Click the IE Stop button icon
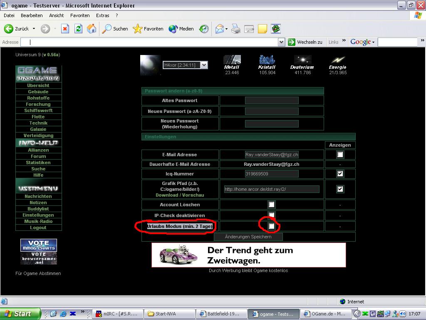The image size is (426, 320). pyautogui.click(x=65, y=29)
